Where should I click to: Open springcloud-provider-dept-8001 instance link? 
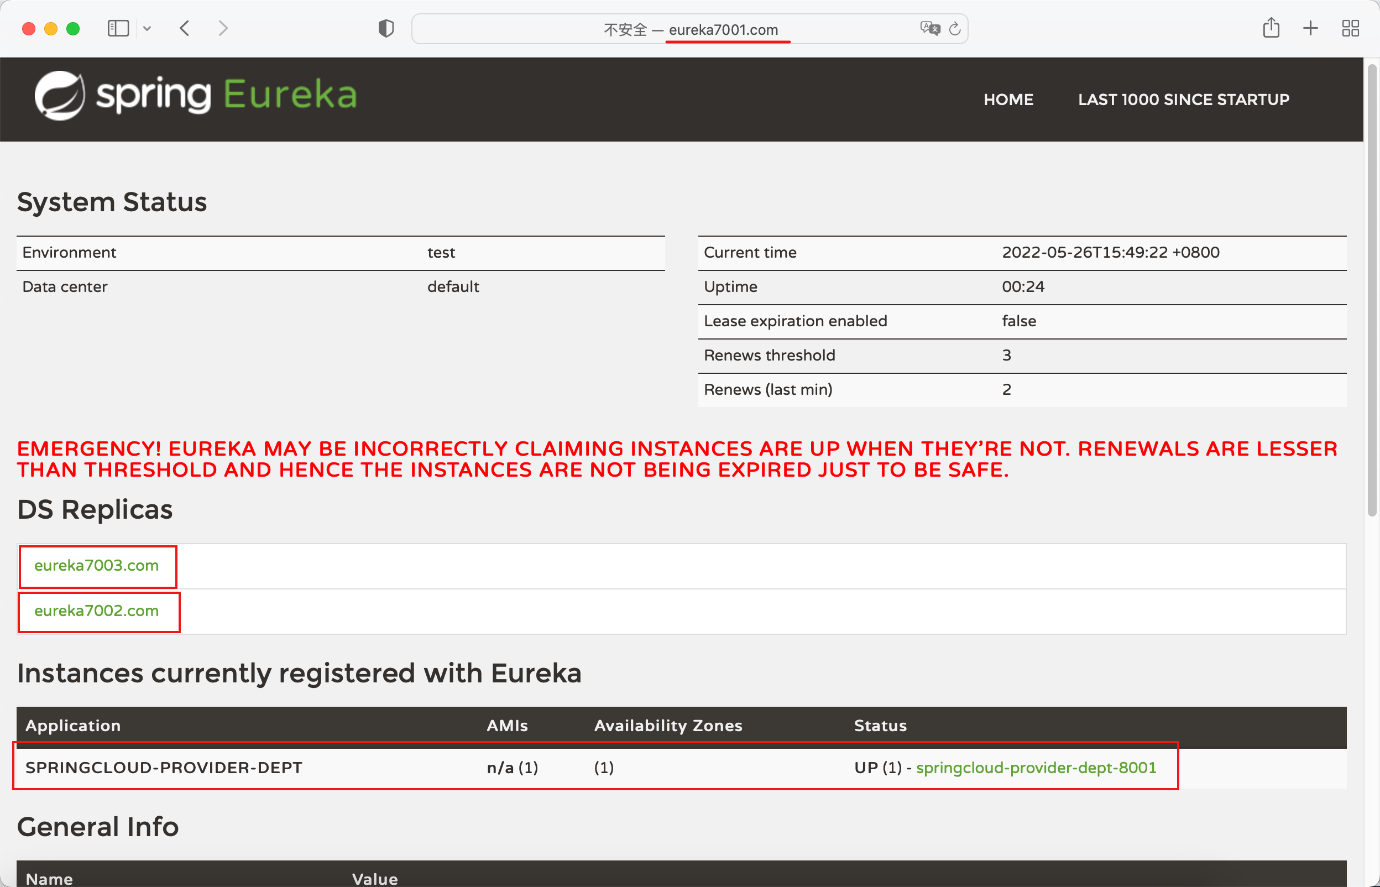coord(1036,767)
